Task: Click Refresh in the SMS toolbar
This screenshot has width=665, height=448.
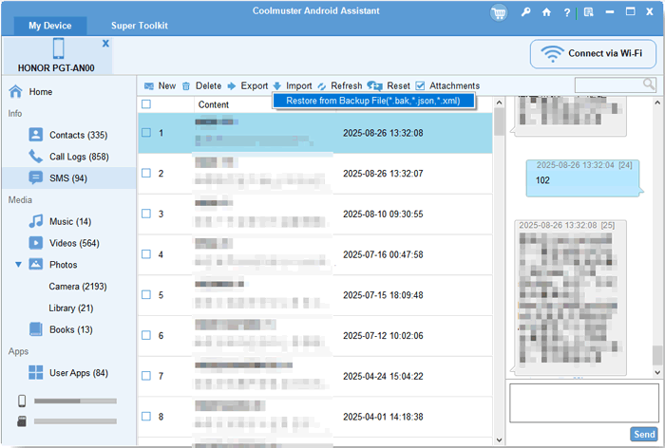Action: [x=340, y=85]
